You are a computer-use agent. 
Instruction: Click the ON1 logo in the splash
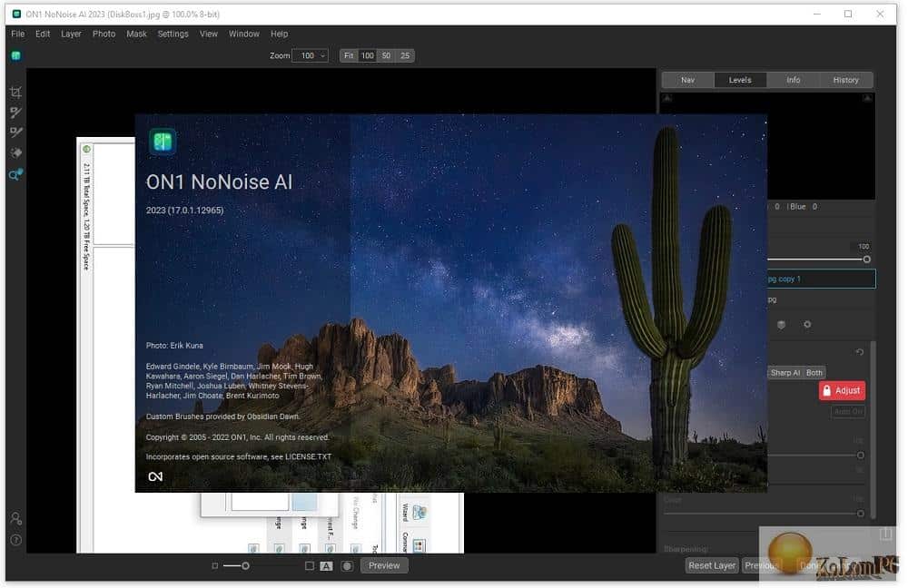(155, 476)
